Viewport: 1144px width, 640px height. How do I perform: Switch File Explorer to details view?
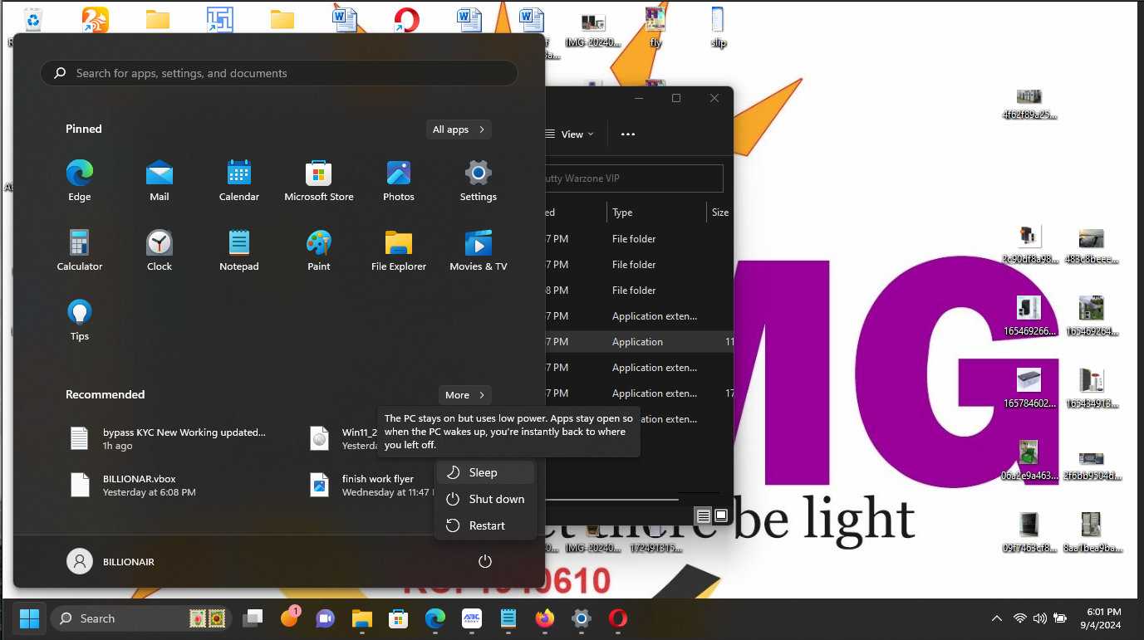coord(704,515)
